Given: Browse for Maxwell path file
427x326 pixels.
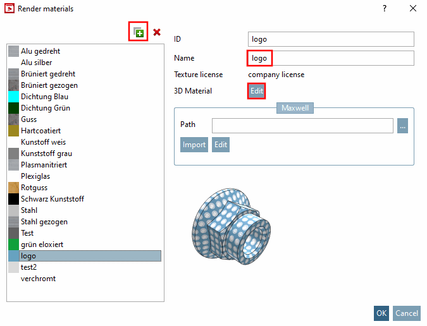Looking at the screenshot, I should click(x=402, y=126).
